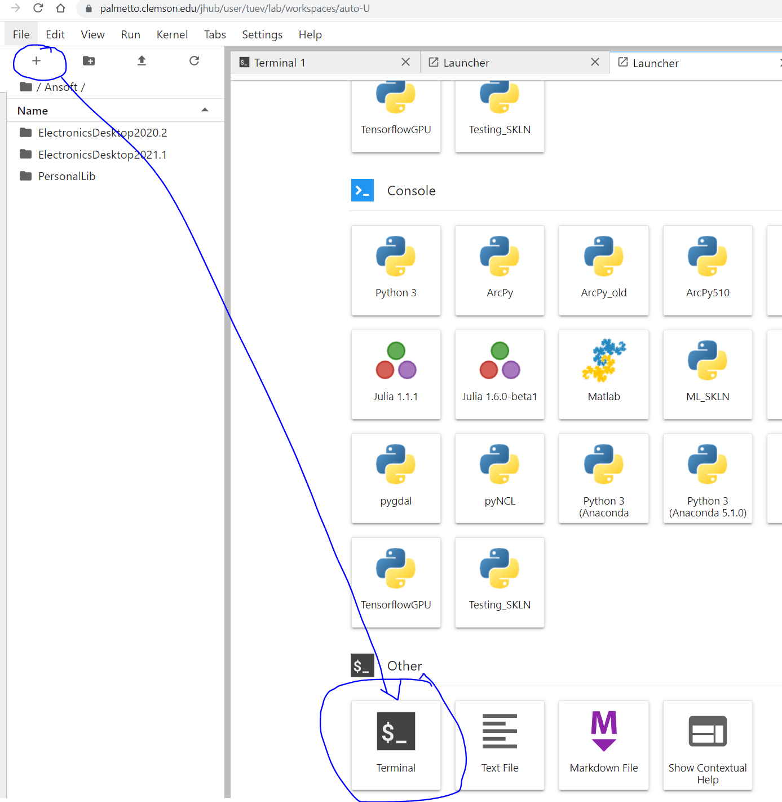Open TensorflowGPU notebook card at top
Viewport: 782px width, 802px height.
(396, 116)
